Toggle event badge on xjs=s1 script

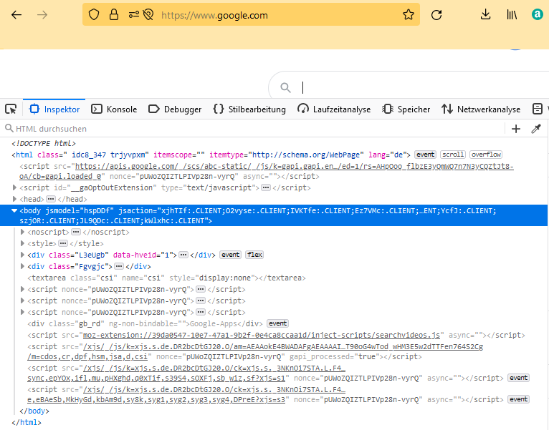pos(518,378)
